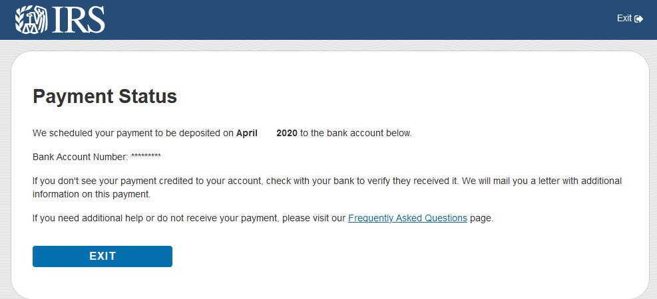The width and height of the screenshot is (657, 299).
Task: Click the blank day gap after April
Action: pos(267,133)
